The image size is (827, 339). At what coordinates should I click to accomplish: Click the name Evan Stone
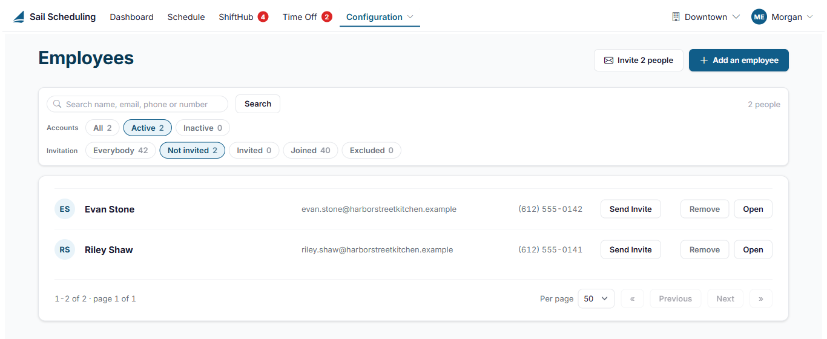110,209
